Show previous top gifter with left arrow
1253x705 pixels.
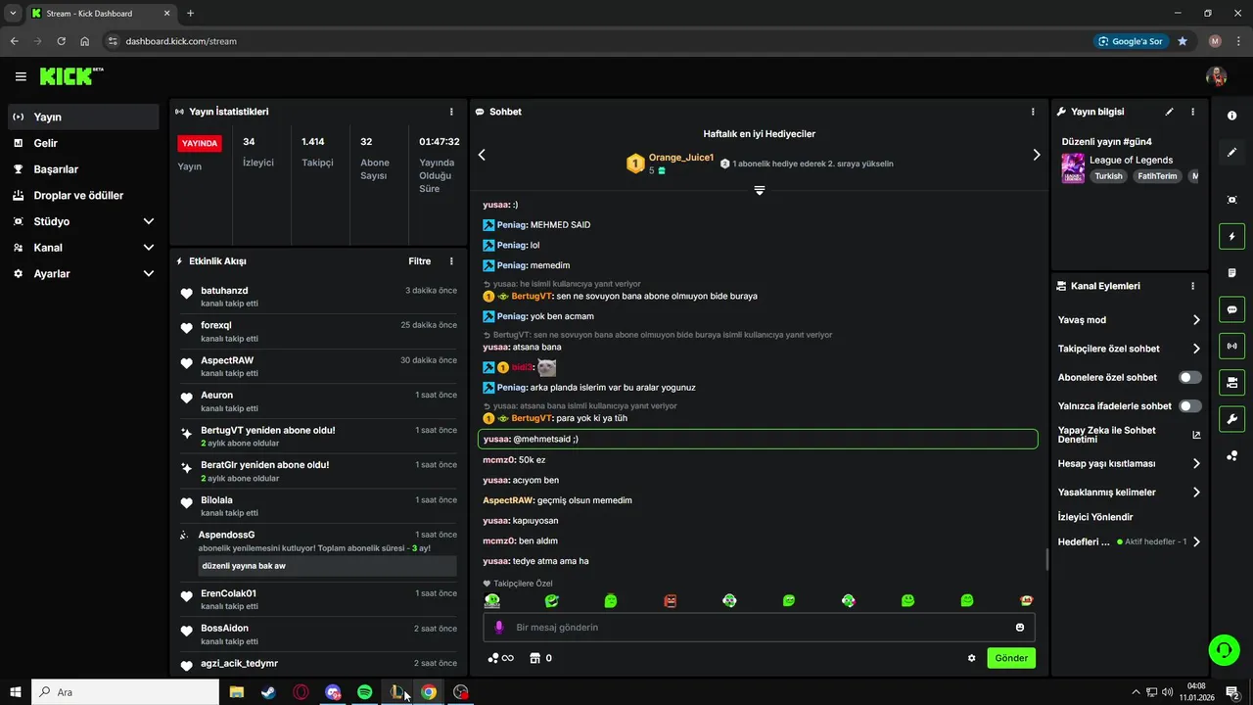click(x=482, y=155)
